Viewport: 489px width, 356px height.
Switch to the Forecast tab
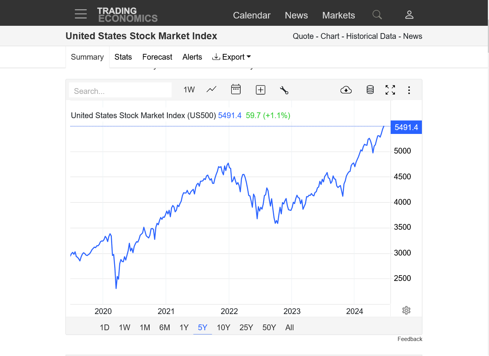[157, 57]
